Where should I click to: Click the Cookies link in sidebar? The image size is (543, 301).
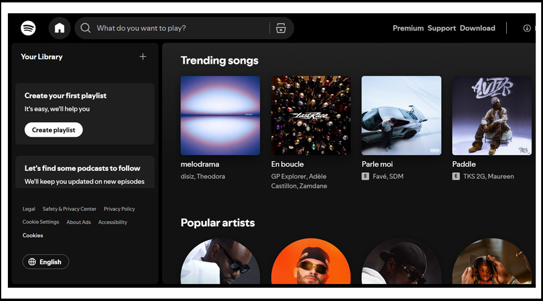pos(33,235)
